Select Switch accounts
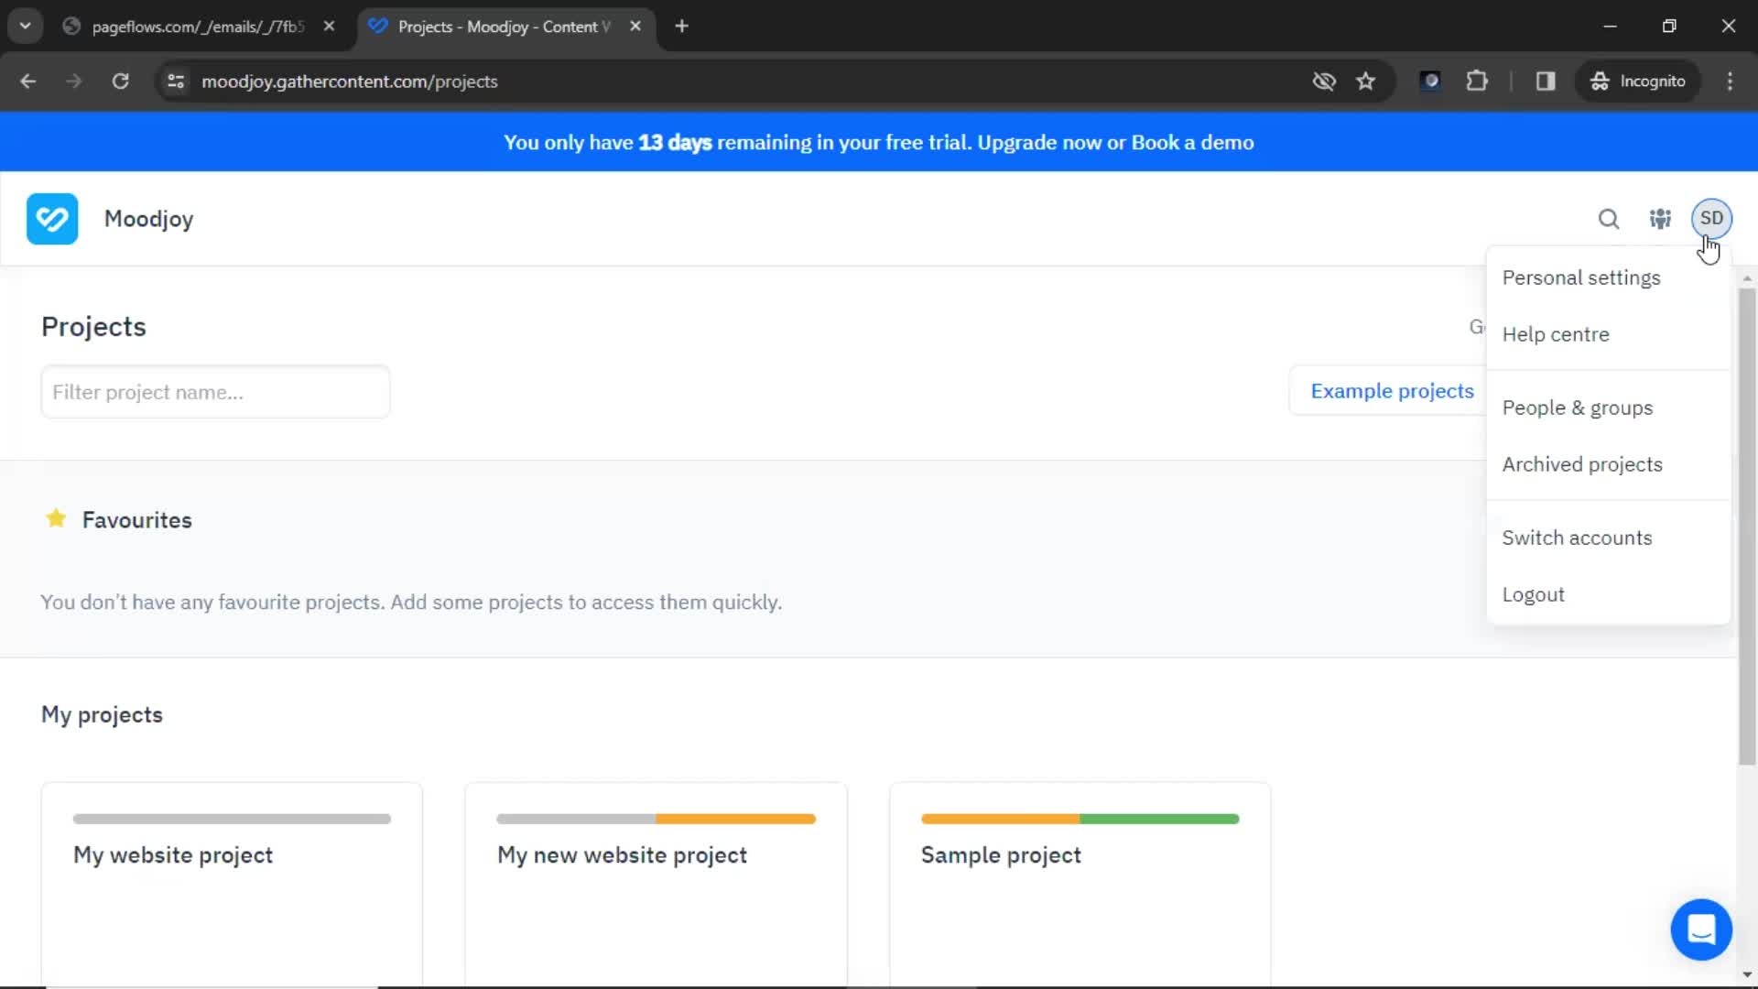 [x=1577, y=538]
